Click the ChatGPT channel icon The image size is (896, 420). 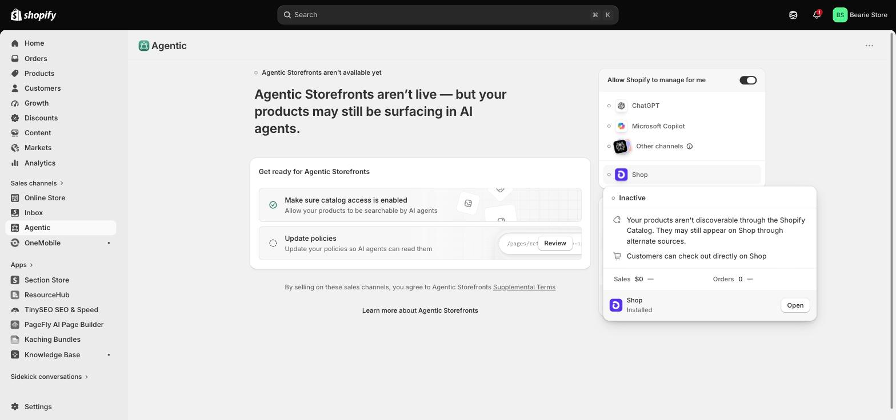tap(621, 106)
